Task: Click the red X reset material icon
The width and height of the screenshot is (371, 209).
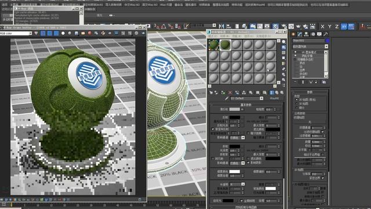Action: pyautogui.click(x=230, y=93)
